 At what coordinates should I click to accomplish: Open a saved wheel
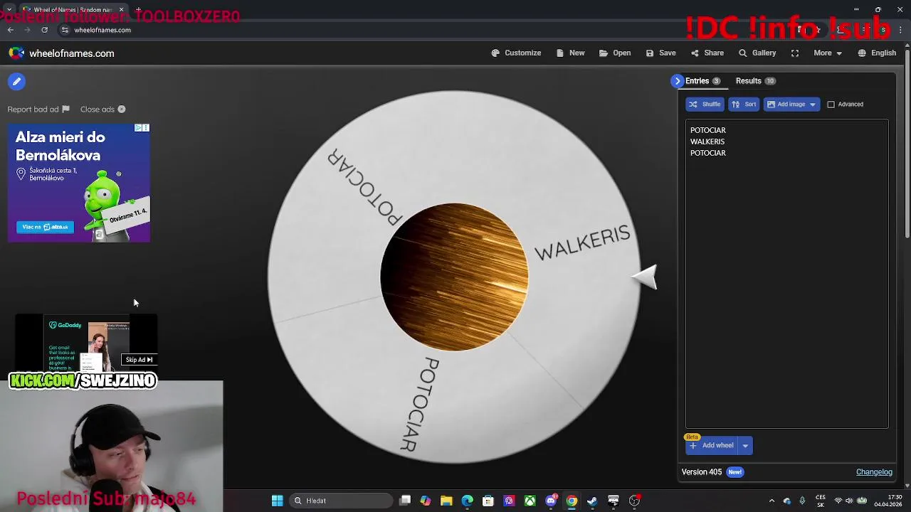[615, 53]
